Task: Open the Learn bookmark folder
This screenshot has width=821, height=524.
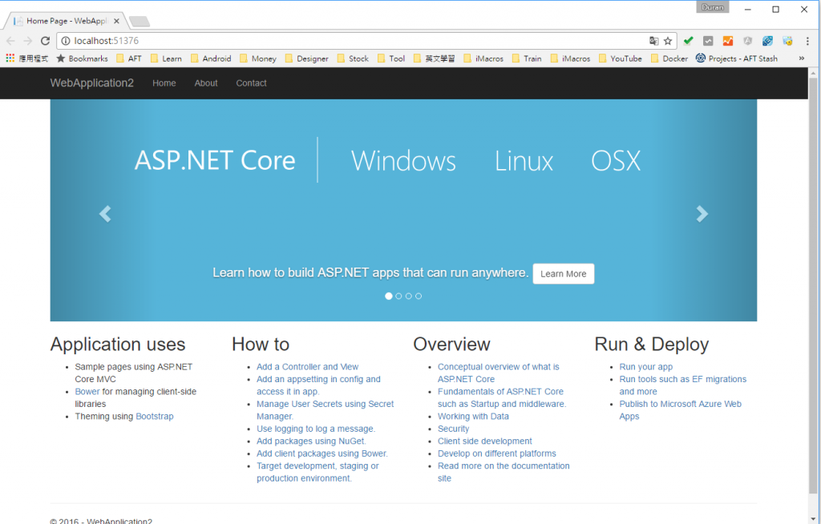Action: coord(166,58)
